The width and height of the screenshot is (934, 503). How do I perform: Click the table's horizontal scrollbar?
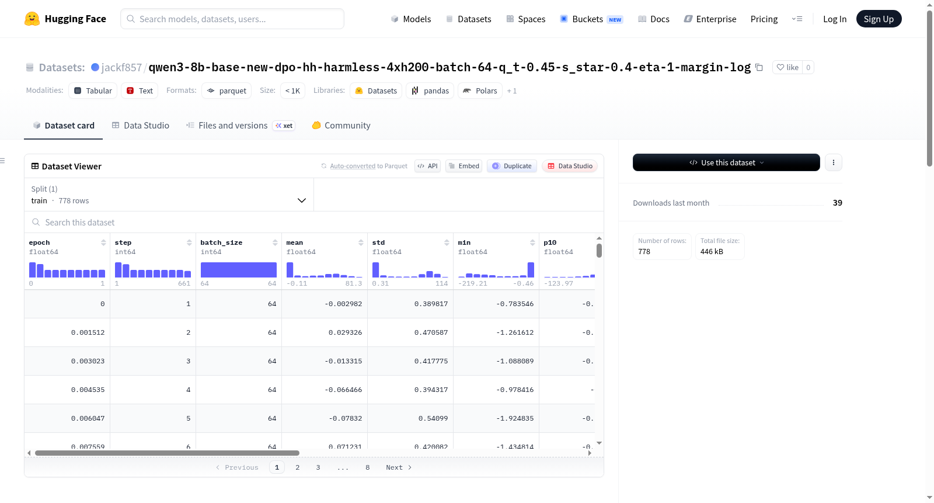pos(167,453)
